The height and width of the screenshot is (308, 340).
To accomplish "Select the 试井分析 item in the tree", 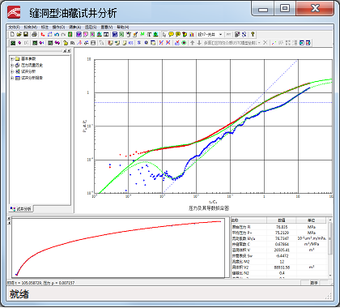I will click(x=28, y=71).
